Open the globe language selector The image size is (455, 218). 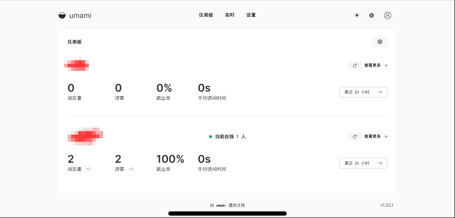(x=372, y=15)
